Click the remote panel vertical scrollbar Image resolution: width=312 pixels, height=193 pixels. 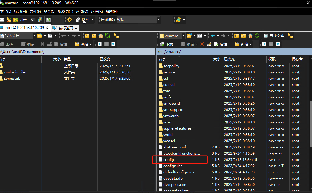(311, 124)
